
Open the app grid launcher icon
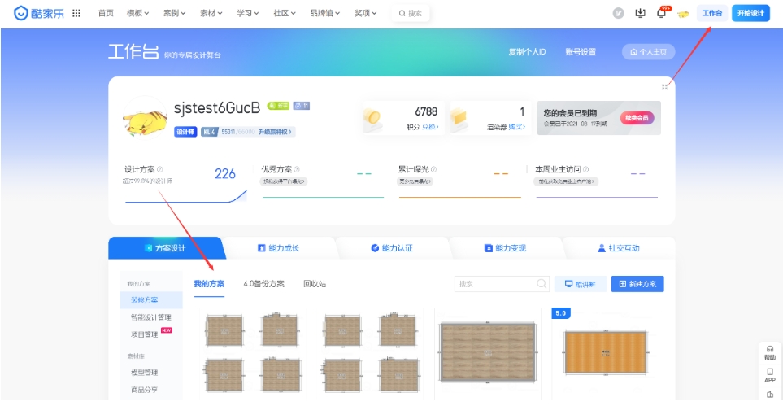pyautogui.click(x=76, y=13)
